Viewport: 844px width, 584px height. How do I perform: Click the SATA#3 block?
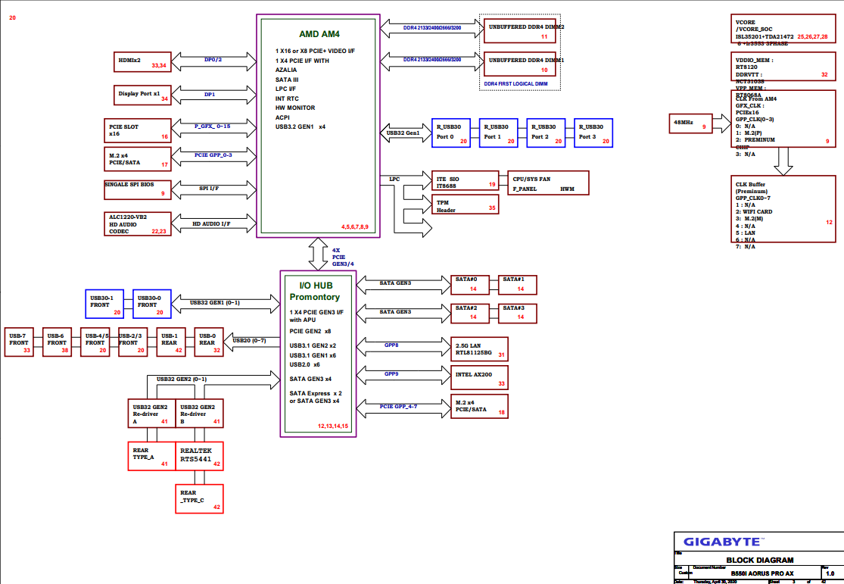[517, 314]
